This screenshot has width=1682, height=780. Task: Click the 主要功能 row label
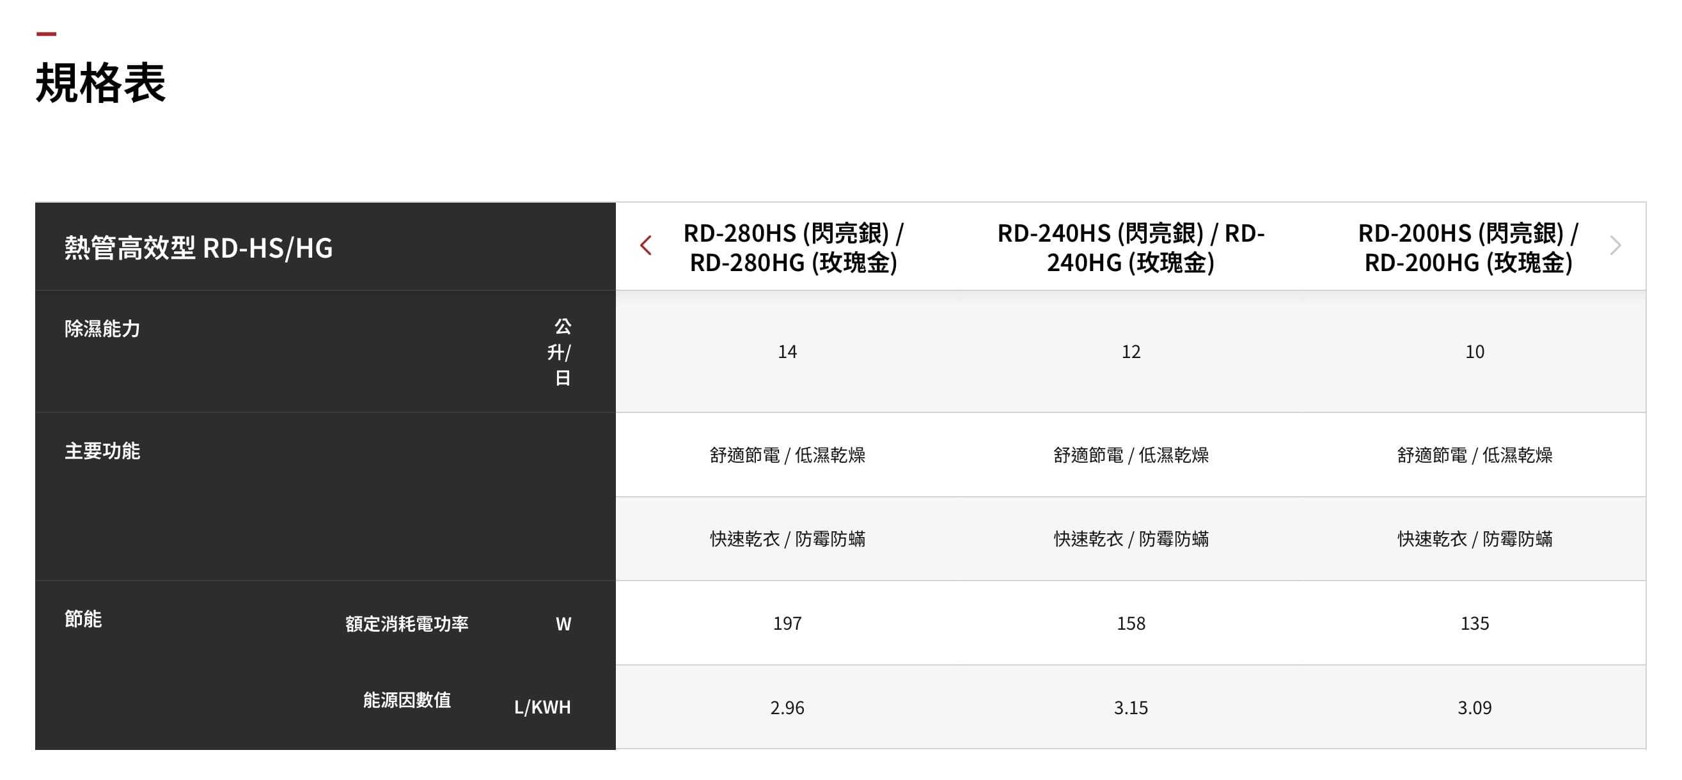[102, 451]
